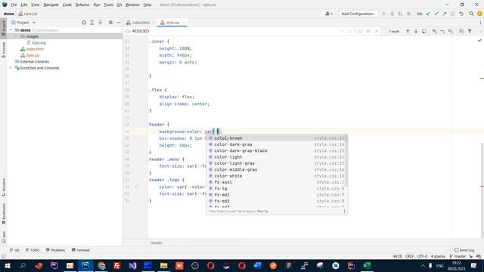Image resolution: width=484 pixels, height=272 pixels.
Task: Click the Git push arrow icon
Action: coord(445,14)
